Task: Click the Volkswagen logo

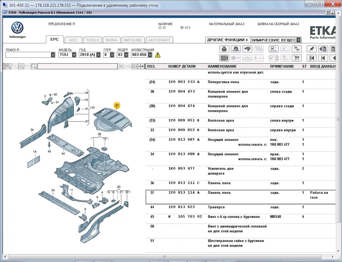Action: click(17, 28)
